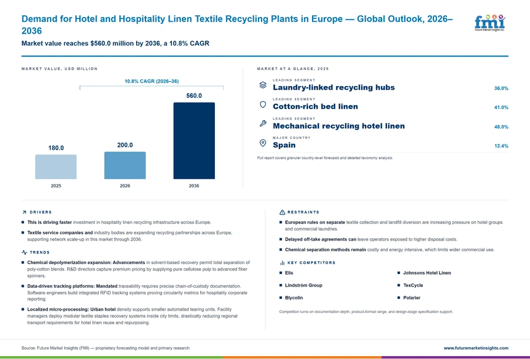Click the 2026 axis label under the chart
This screenshot has width=530, height=359.
coord(125,186)
